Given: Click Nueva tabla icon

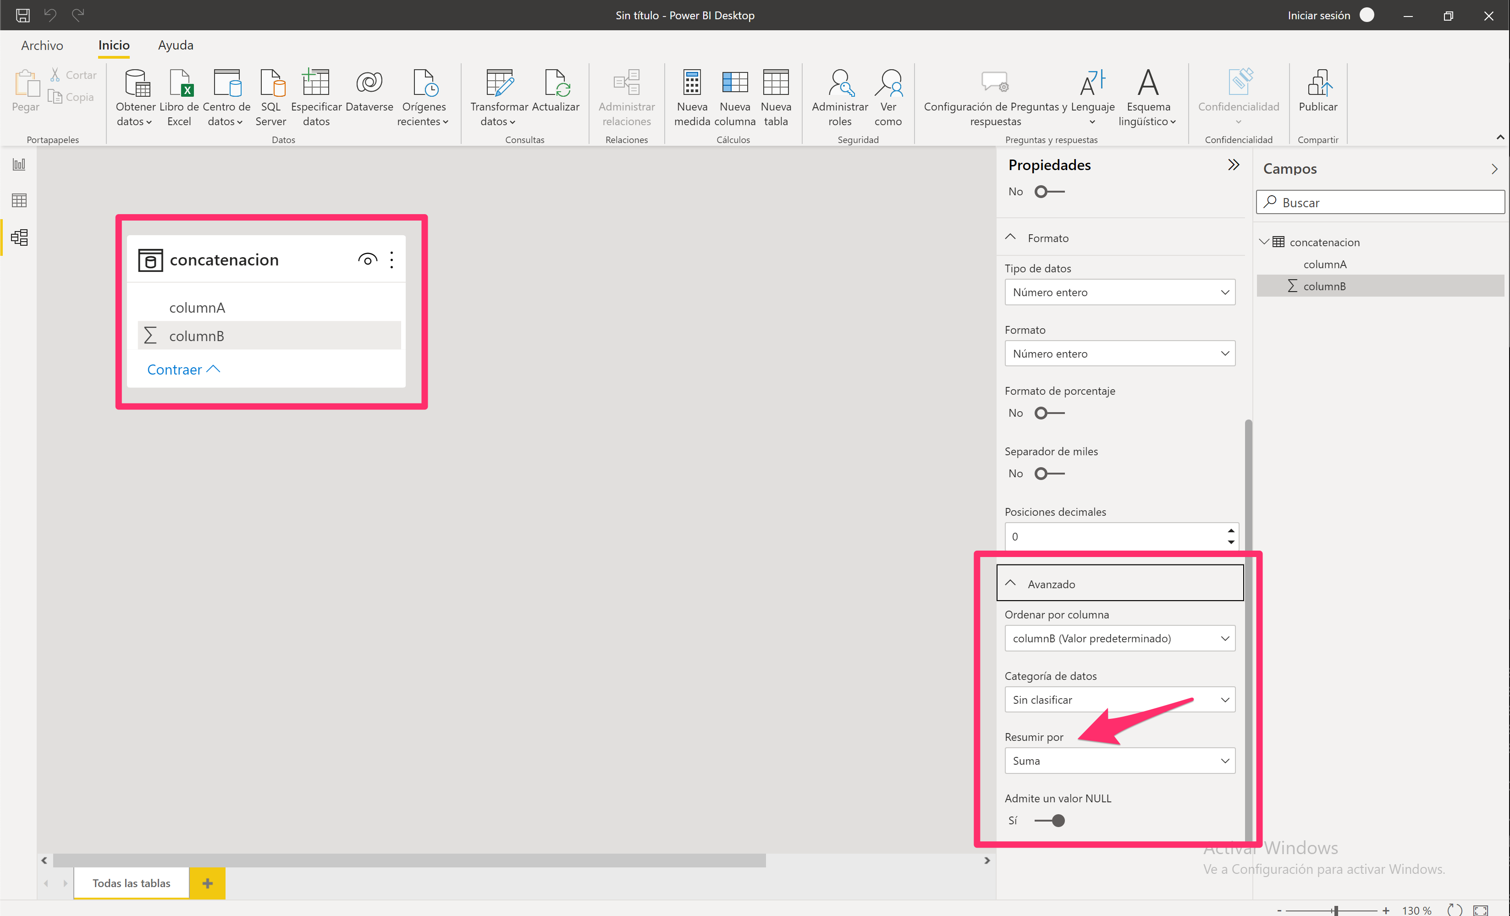Looking at the screenshot, I should click(776, 98).
